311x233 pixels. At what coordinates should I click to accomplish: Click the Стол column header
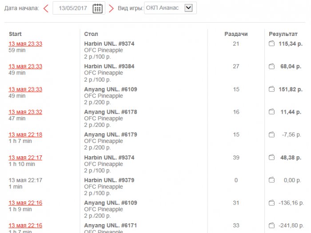[x=91, y=34]
